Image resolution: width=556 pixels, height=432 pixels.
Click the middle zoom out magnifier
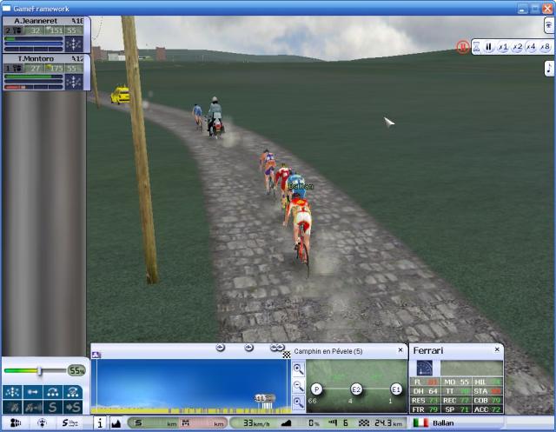(x=299, y=385)
